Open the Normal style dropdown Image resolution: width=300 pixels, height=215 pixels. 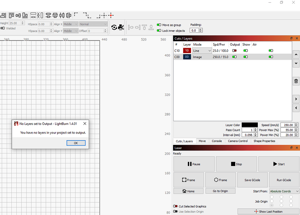93,24
